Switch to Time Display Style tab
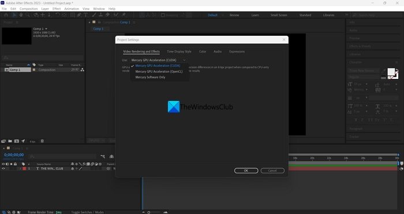Screen dimensions: 404x214 (179, 51)
